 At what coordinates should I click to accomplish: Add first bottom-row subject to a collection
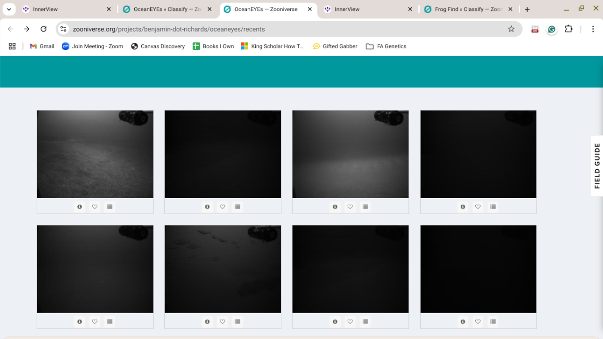[x=110, y=322]
